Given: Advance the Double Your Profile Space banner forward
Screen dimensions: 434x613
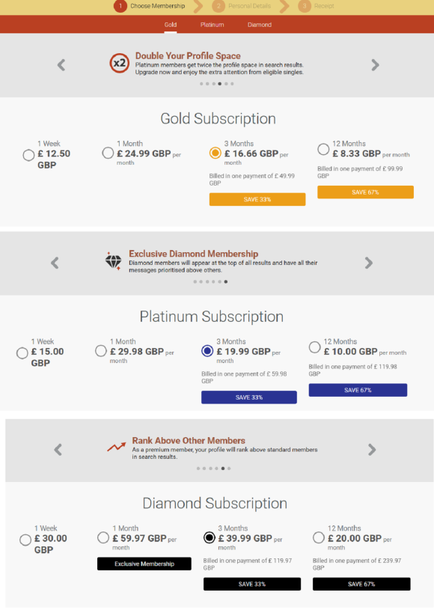Looking at the screenshot, I should pos(375,65).
